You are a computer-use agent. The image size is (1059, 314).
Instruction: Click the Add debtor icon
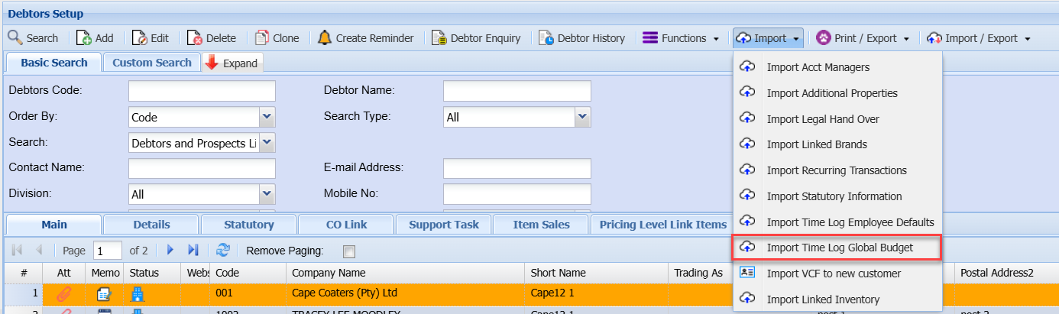[x=84, y=38]
